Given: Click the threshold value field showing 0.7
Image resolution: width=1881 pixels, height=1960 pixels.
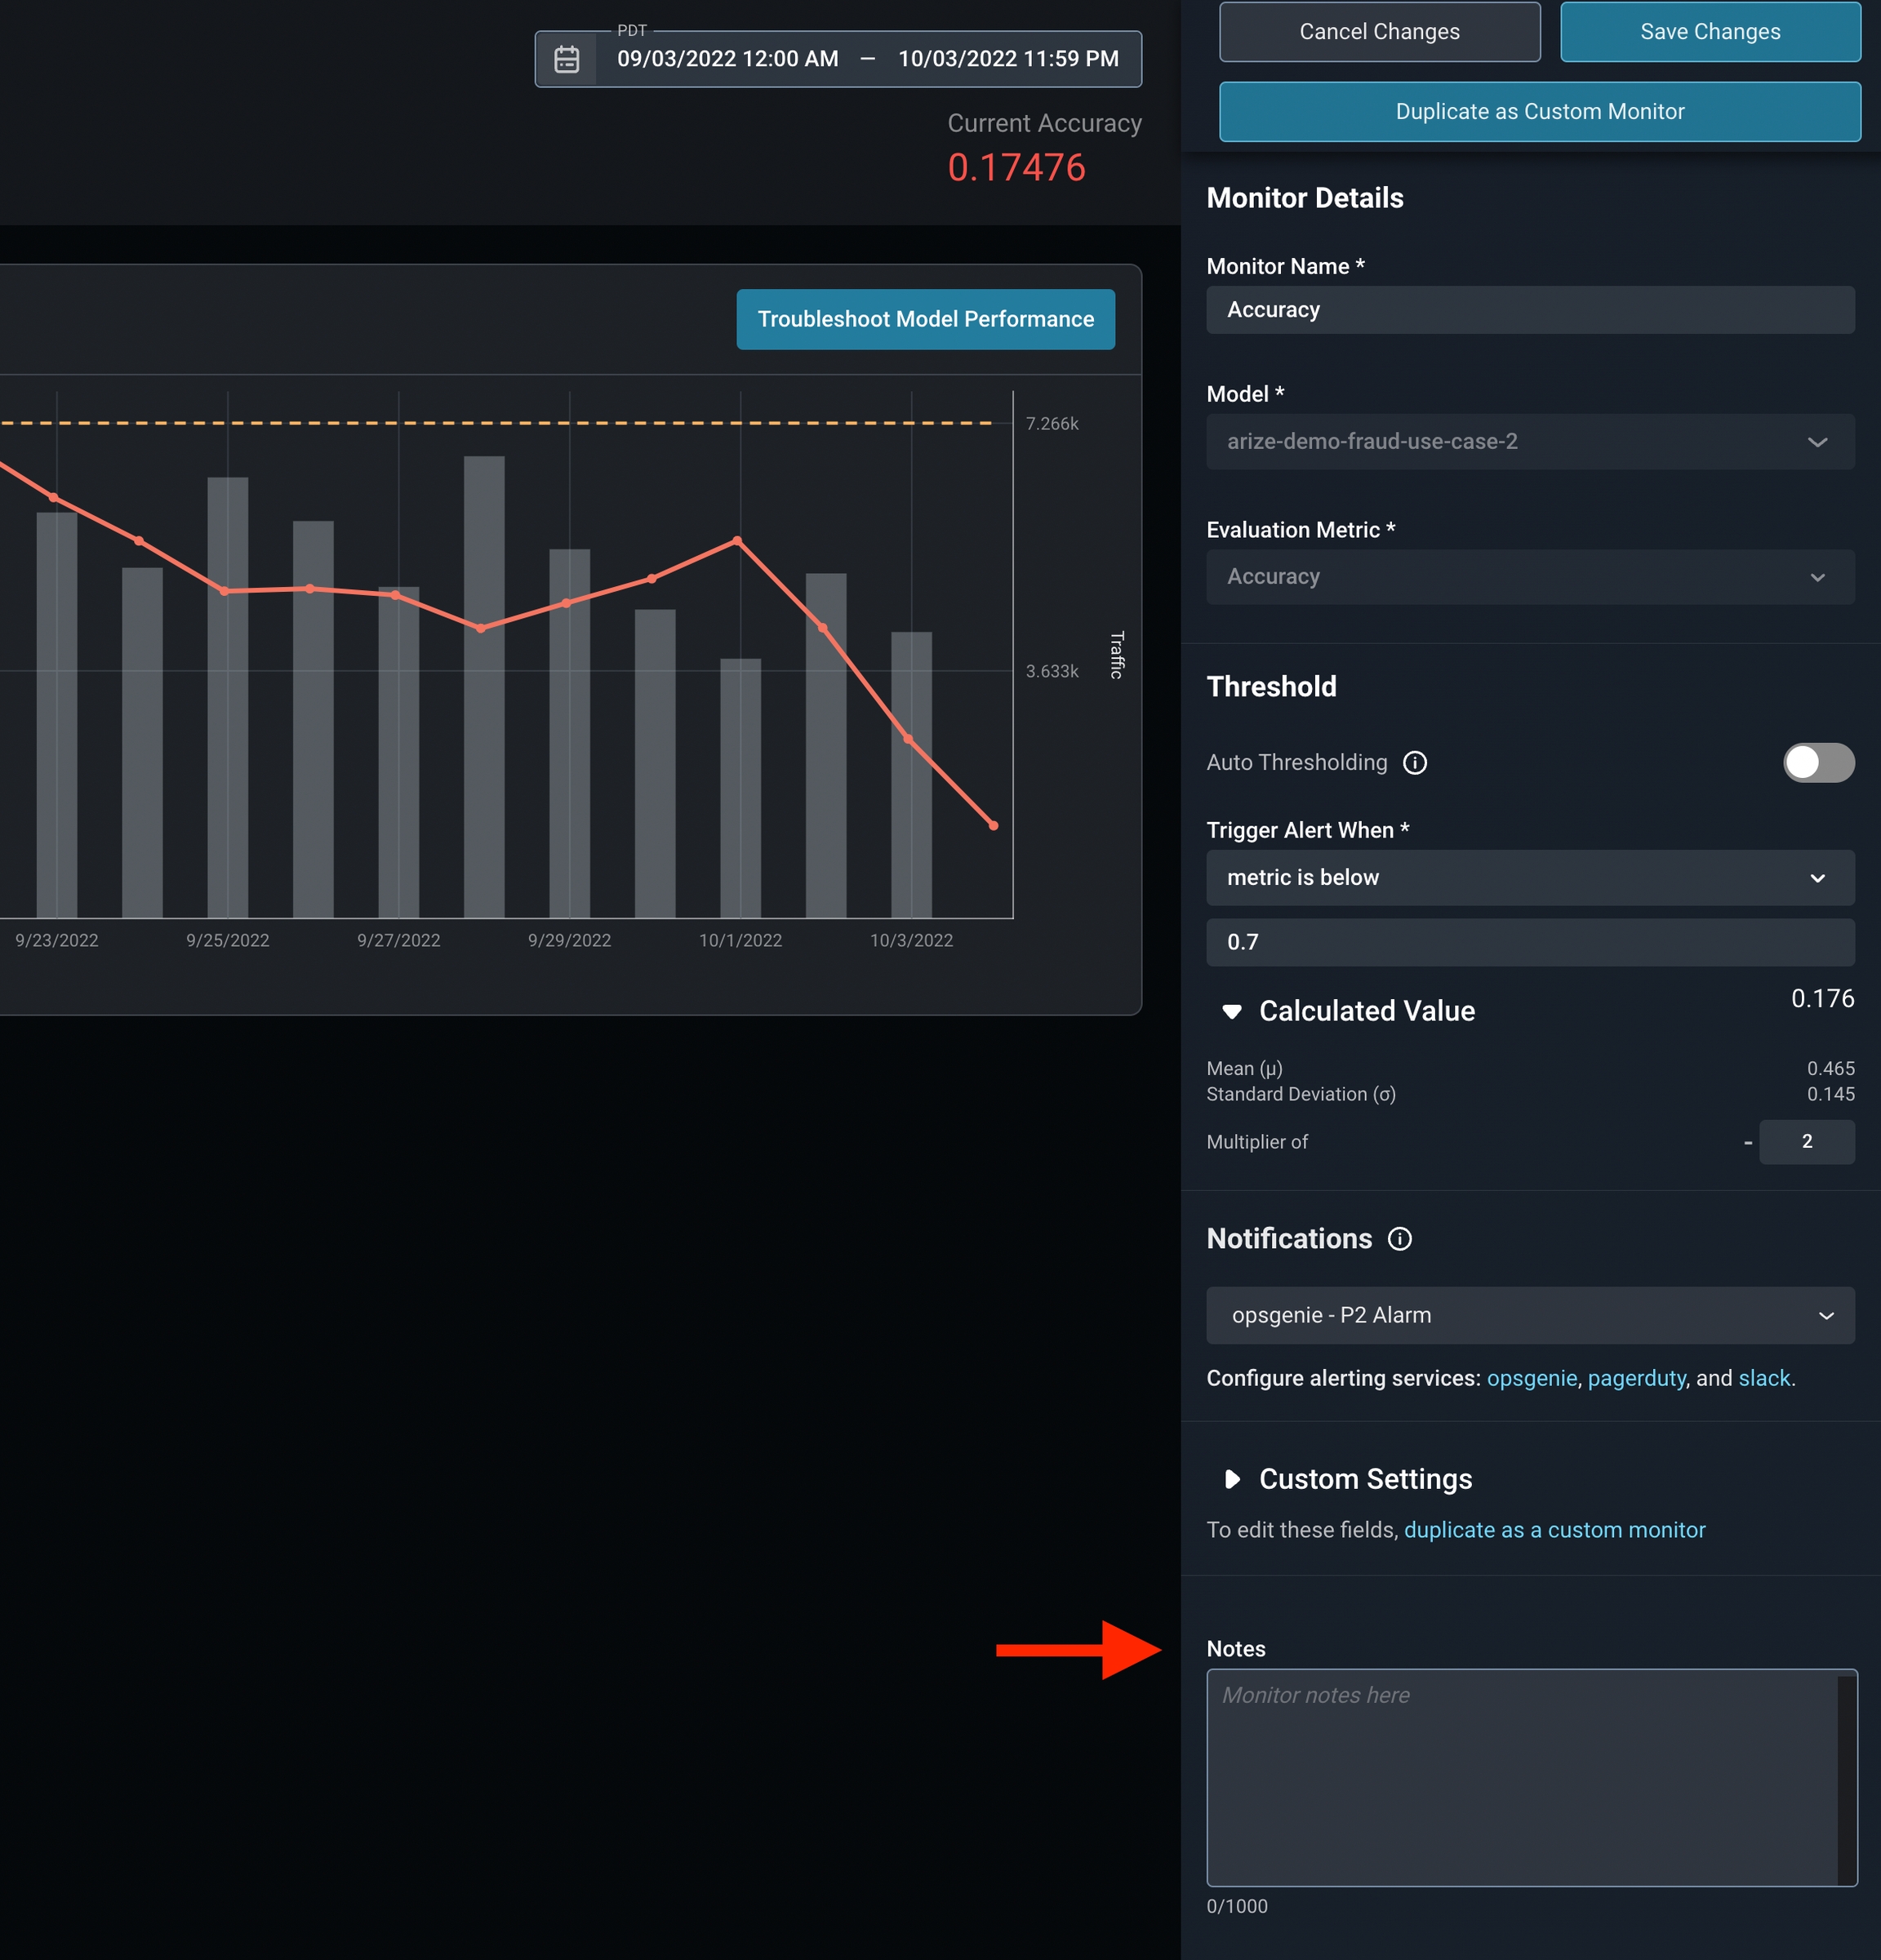Looking at the screenshot, I should pos(1529,942).
